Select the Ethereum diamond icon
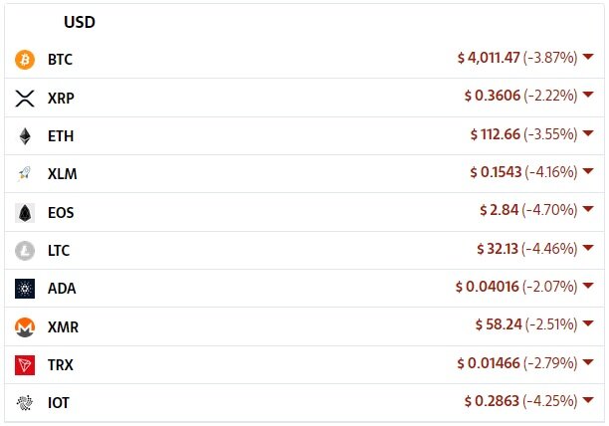This screenshot has height=426, width=609. [25, 136]
